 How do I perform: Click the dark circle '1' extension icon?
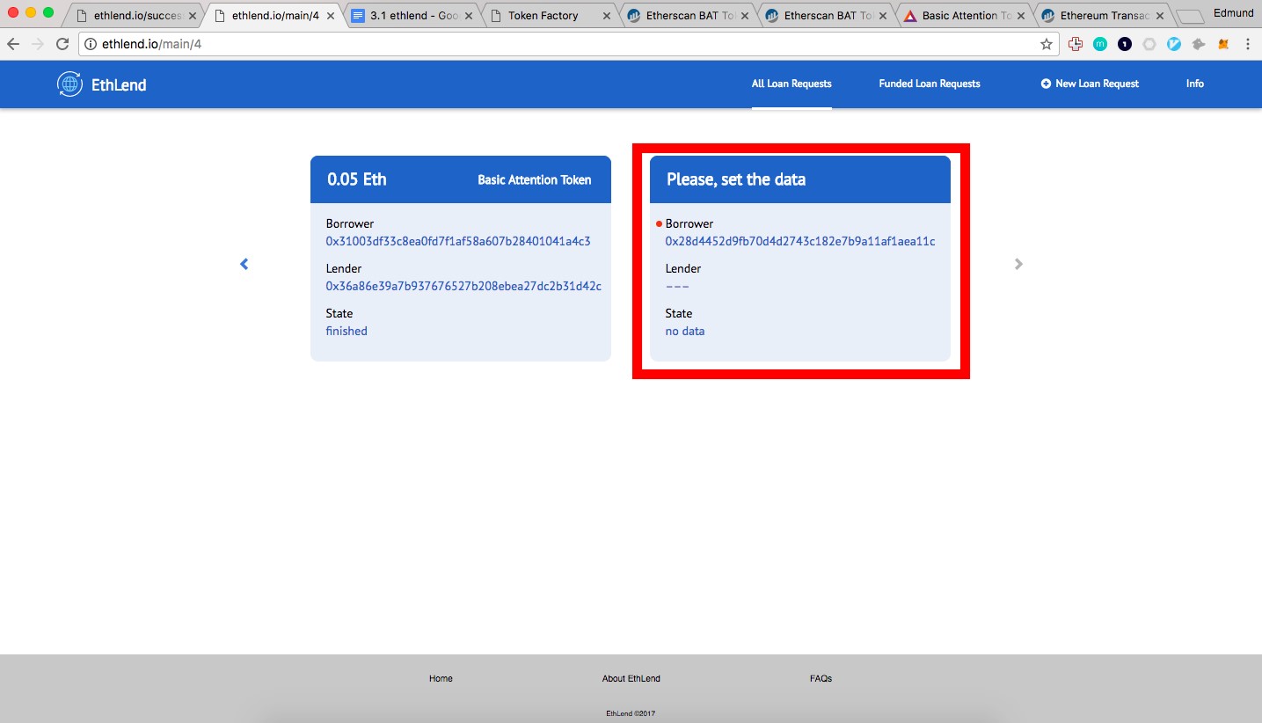tap(1125, 44)
